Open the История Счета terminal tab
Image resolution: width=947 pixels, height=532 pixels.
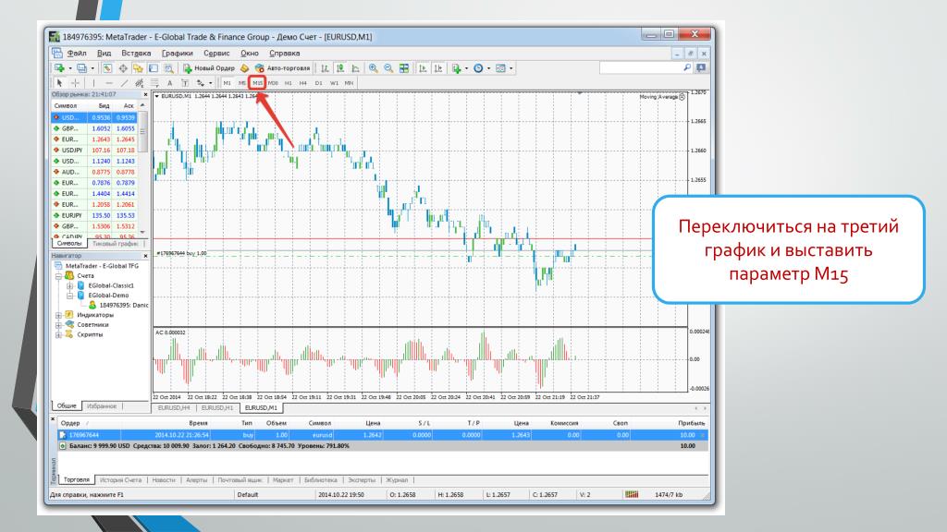[120, 480]
